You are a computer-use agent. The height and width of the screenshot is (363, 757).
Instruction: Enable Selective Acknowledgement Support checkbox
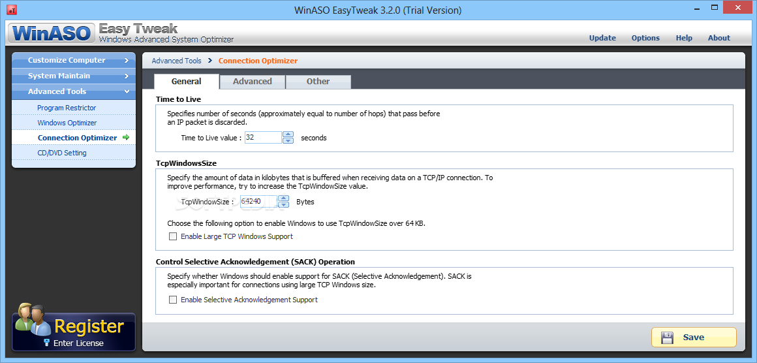pyautogui.click(x=173, y=300)
